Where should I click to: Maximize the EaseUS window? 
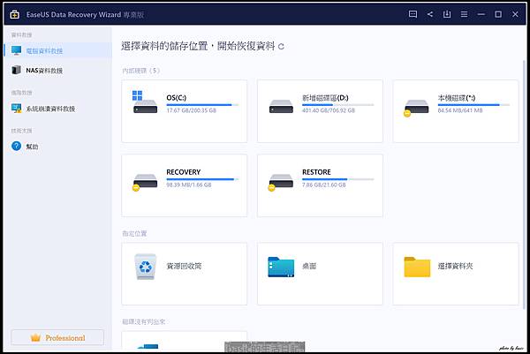tap(499, 14)
